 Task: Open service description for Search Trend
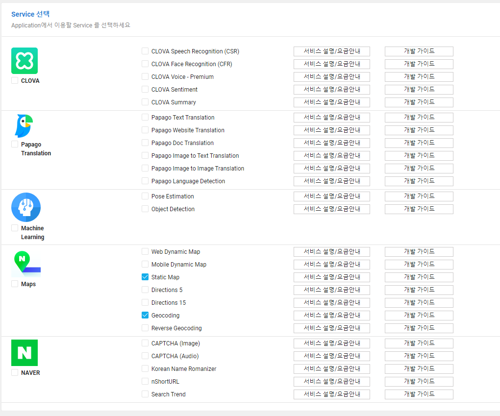[x=332, y=394]
